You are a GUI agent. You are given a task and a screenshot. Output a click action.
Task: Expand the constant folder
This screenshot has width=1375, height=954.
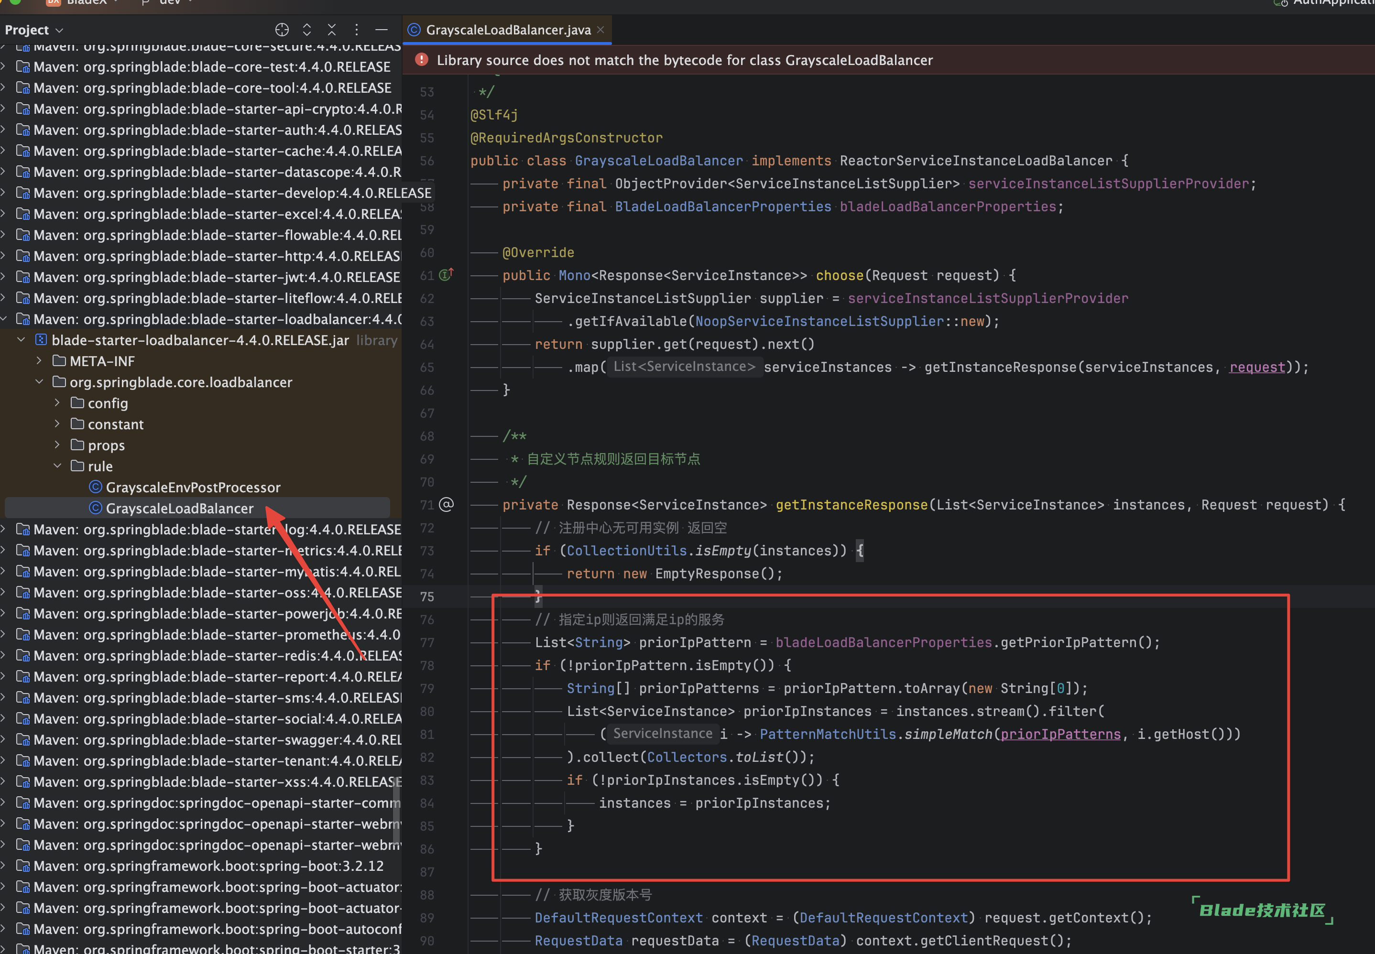point(57,424)
